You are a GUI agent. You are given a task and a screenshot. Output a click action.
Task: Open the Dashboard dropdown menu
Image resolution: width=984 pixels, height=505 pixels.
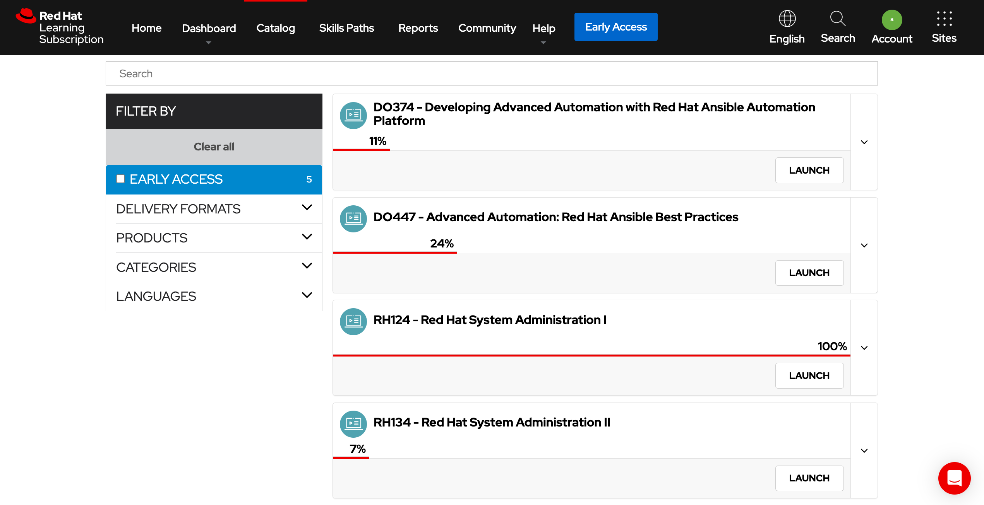point(209,28)
